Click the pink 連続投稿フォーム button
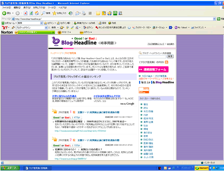Viewport: 224px width, 171px height. coord(153,69)
